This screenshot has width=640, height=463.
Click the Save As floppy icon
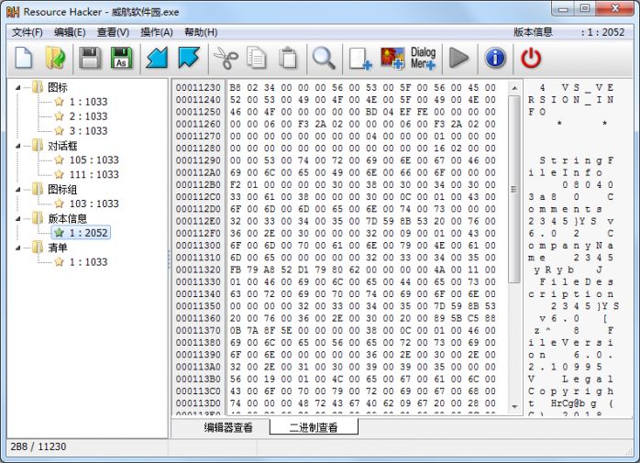click(x=121, y=58)
